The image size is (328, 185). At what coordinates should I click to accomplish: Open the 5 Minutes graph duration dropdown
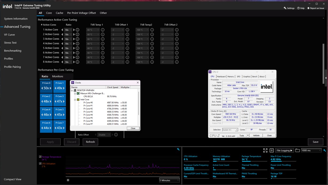[169, 180]
